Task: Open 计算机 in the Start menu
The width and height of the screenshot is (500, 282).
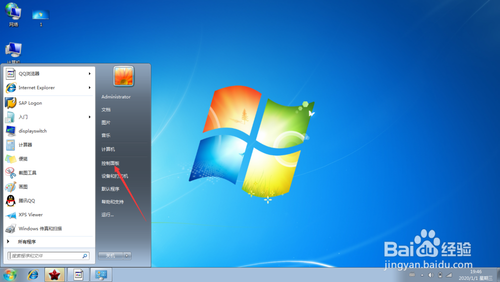Action: [108, 149]
